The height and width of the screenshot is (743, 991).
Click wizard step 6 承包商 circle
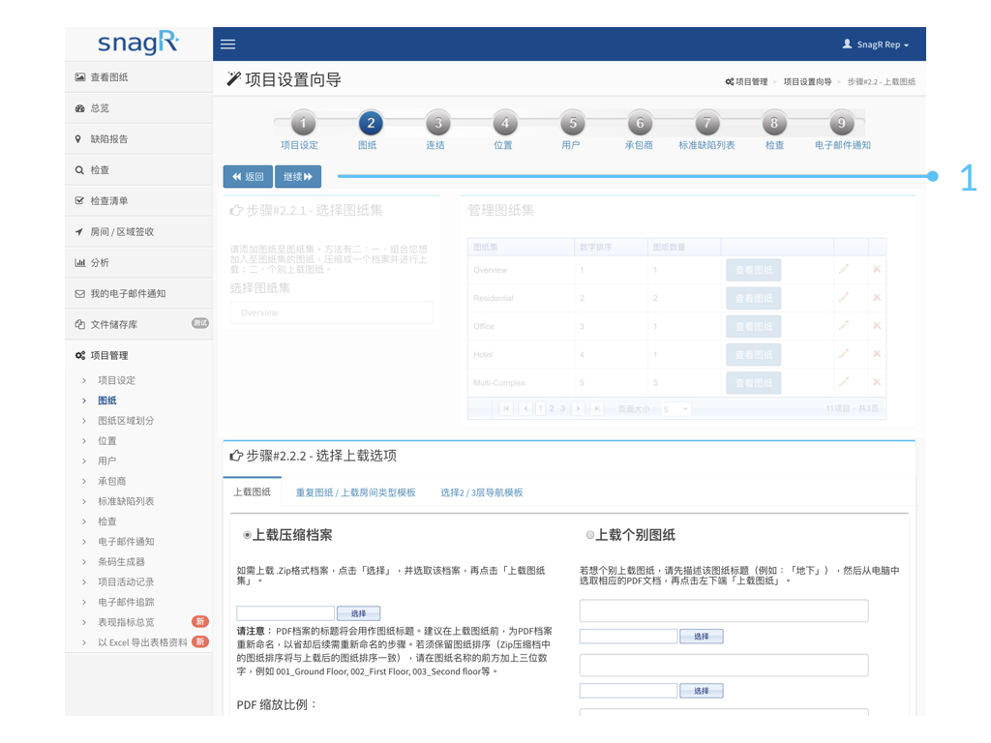click(640, 123)
